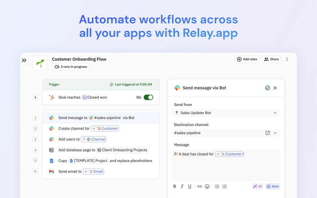Open the emoji picker
Screen dimensions: 317x198
(x=207, y=187)
